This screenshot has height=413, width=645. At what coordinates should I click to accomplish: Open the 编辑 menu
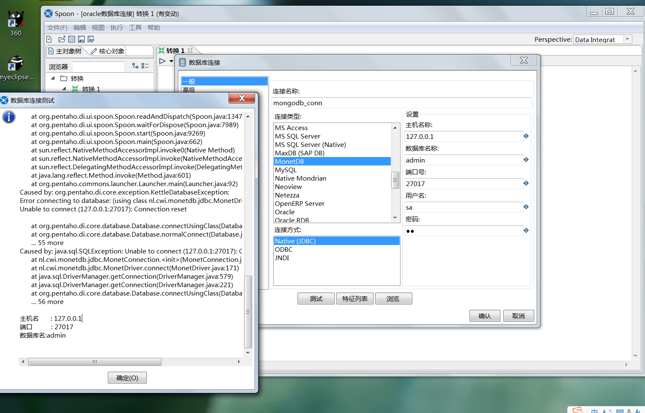80,28
